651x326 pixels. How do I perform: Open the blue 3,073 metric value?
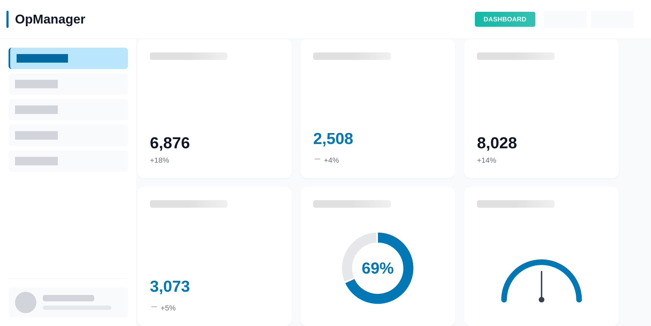[170, 286]
